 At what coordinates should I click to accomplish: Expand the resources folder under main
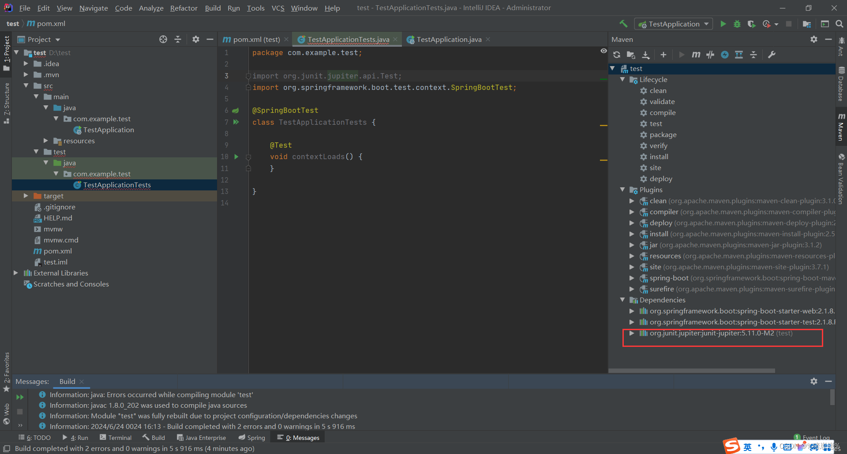(46, 141)
